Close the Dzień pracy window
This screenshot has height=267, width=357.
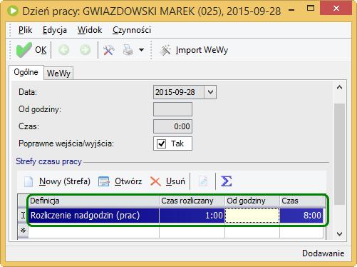point(336,8)
